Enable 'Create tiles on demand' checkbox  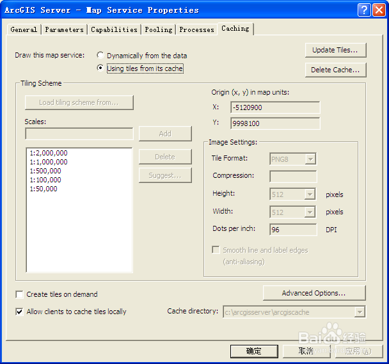click(x=19, y=294)
